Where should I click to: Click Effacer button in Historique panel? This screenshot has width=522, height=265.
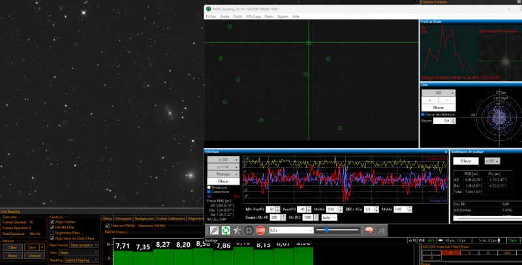(223, 181)
